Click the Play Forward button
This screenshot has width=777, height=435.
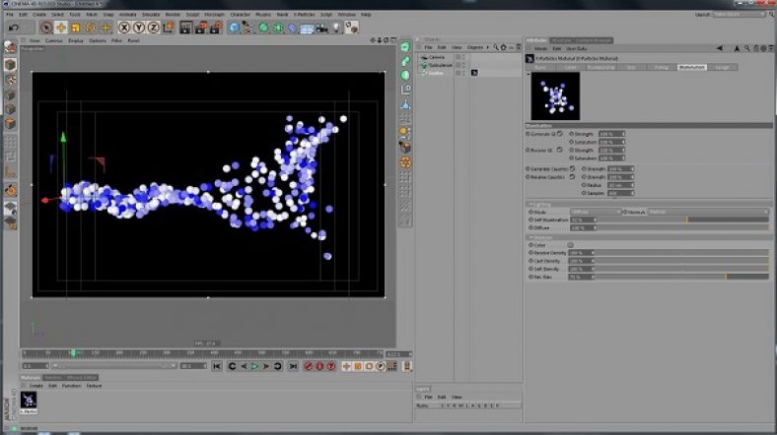click(x=254, y=366)
